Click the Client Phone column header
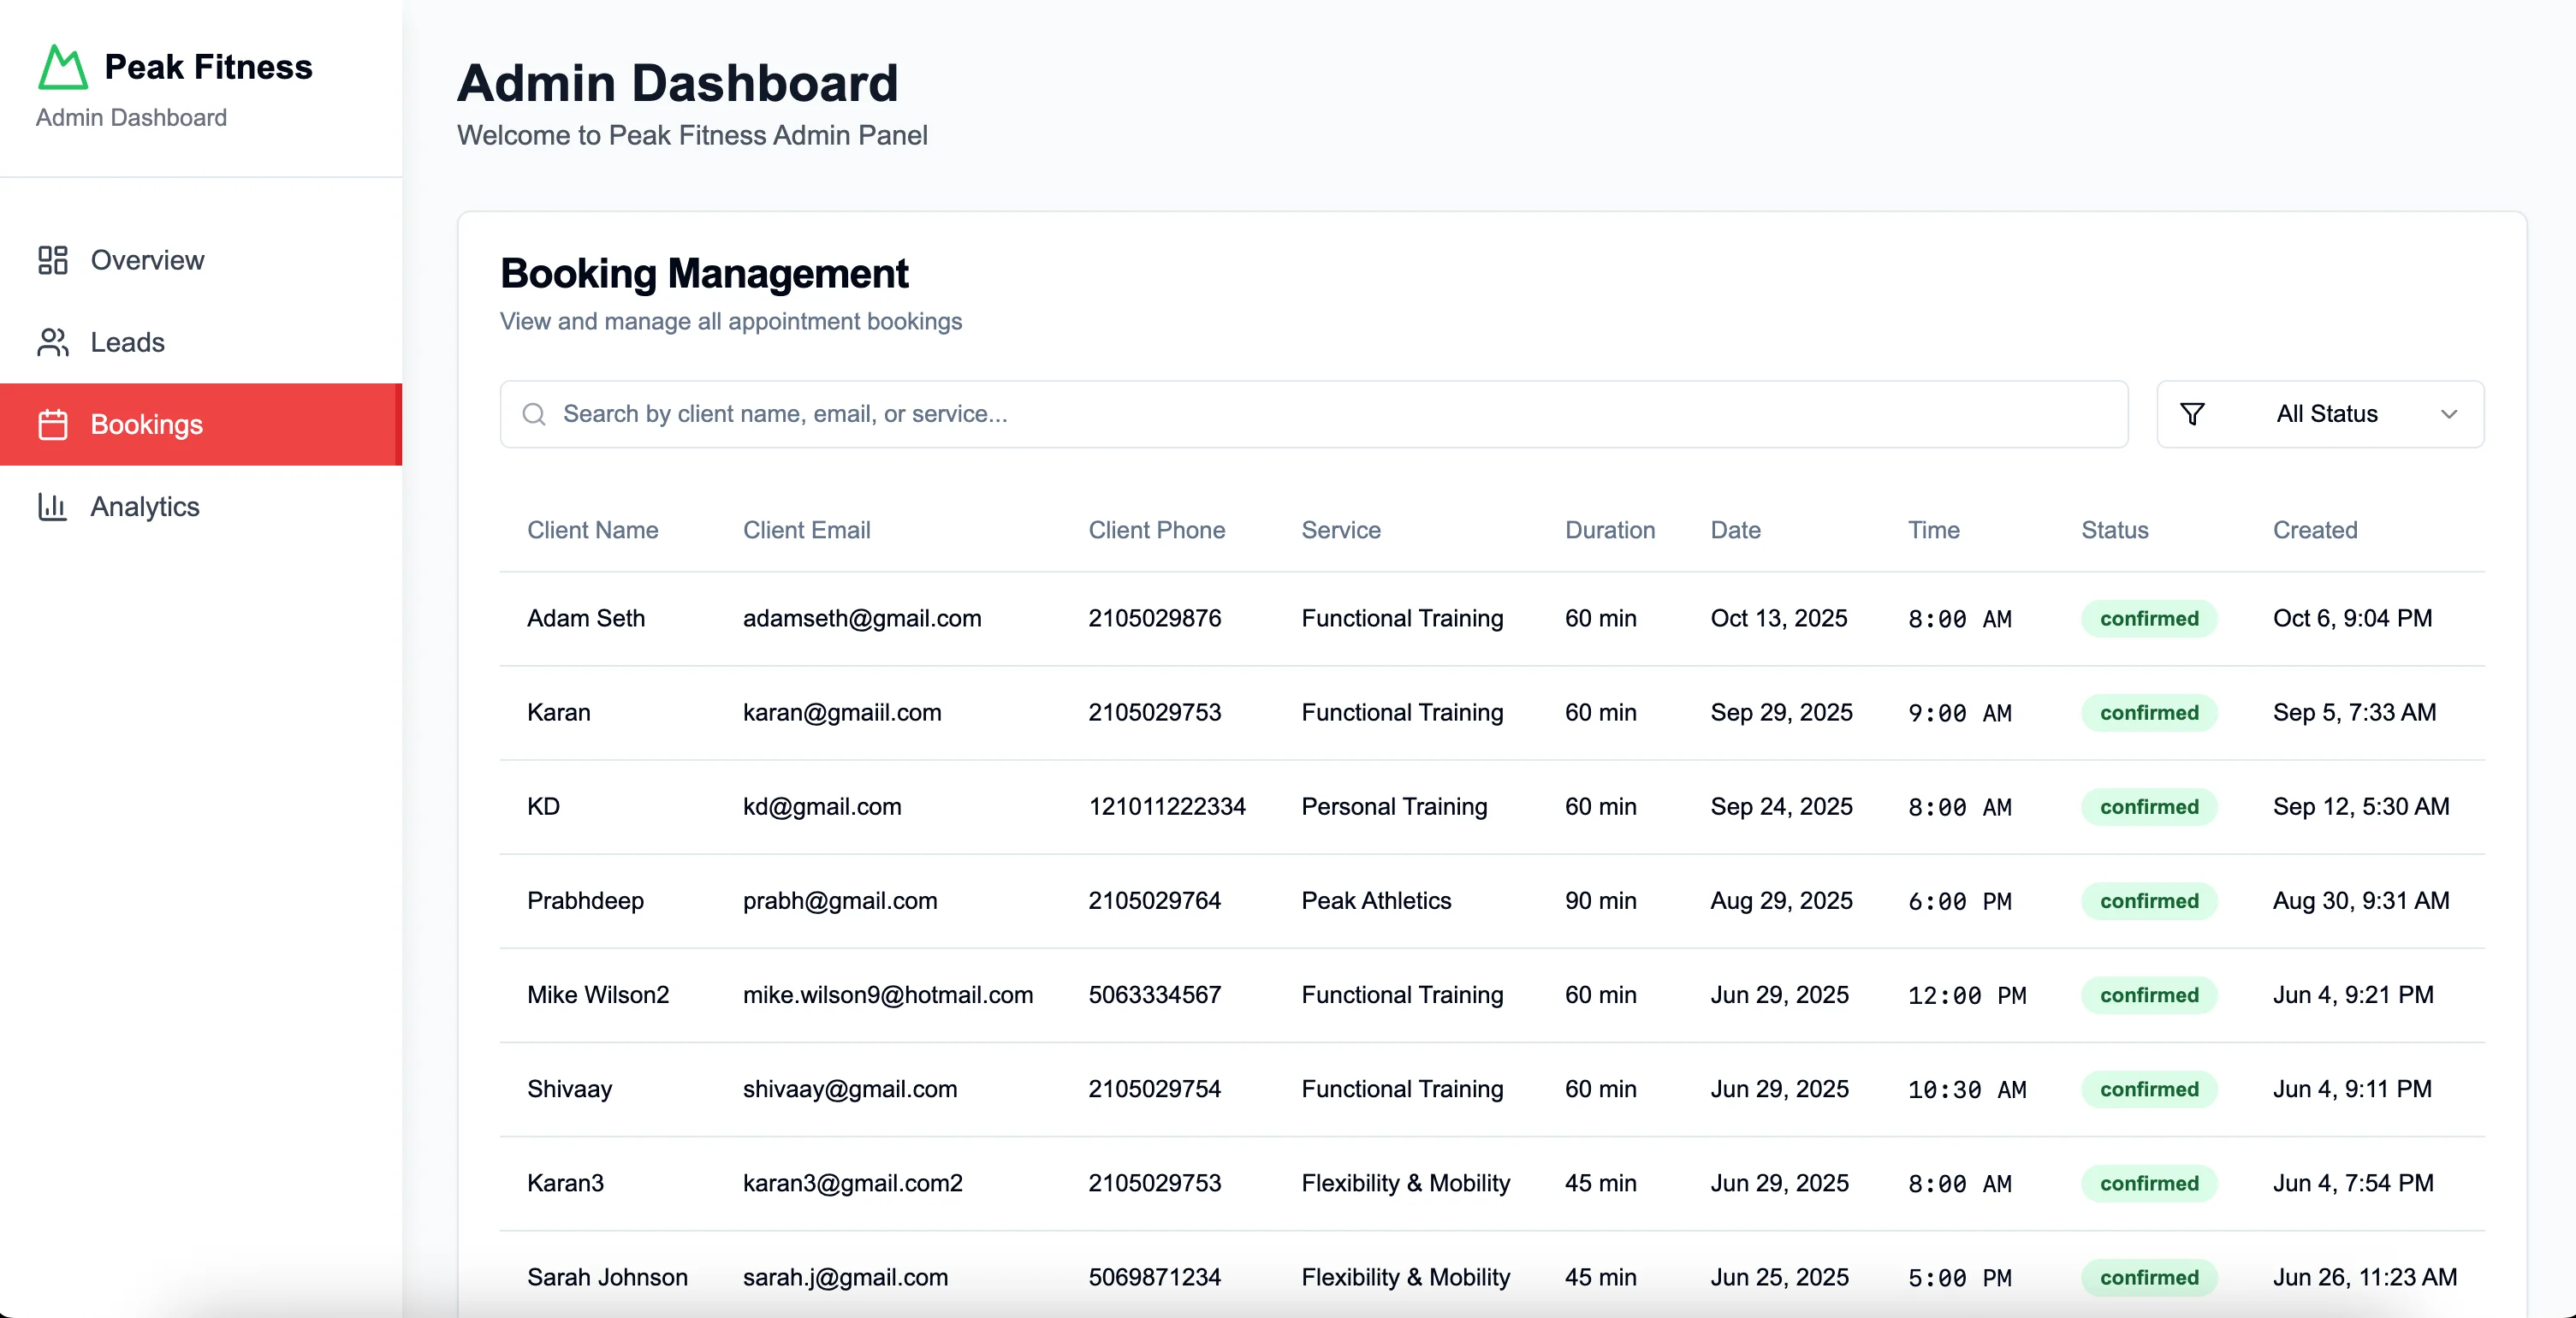This screenshot has width=2576, height=1318. [x=1157, y=530]
